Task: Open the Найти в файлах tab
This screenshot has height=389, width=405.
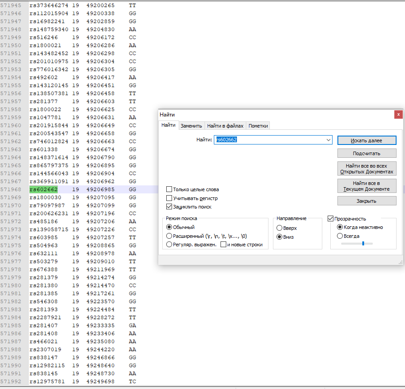Action: (x=225, y=126)
